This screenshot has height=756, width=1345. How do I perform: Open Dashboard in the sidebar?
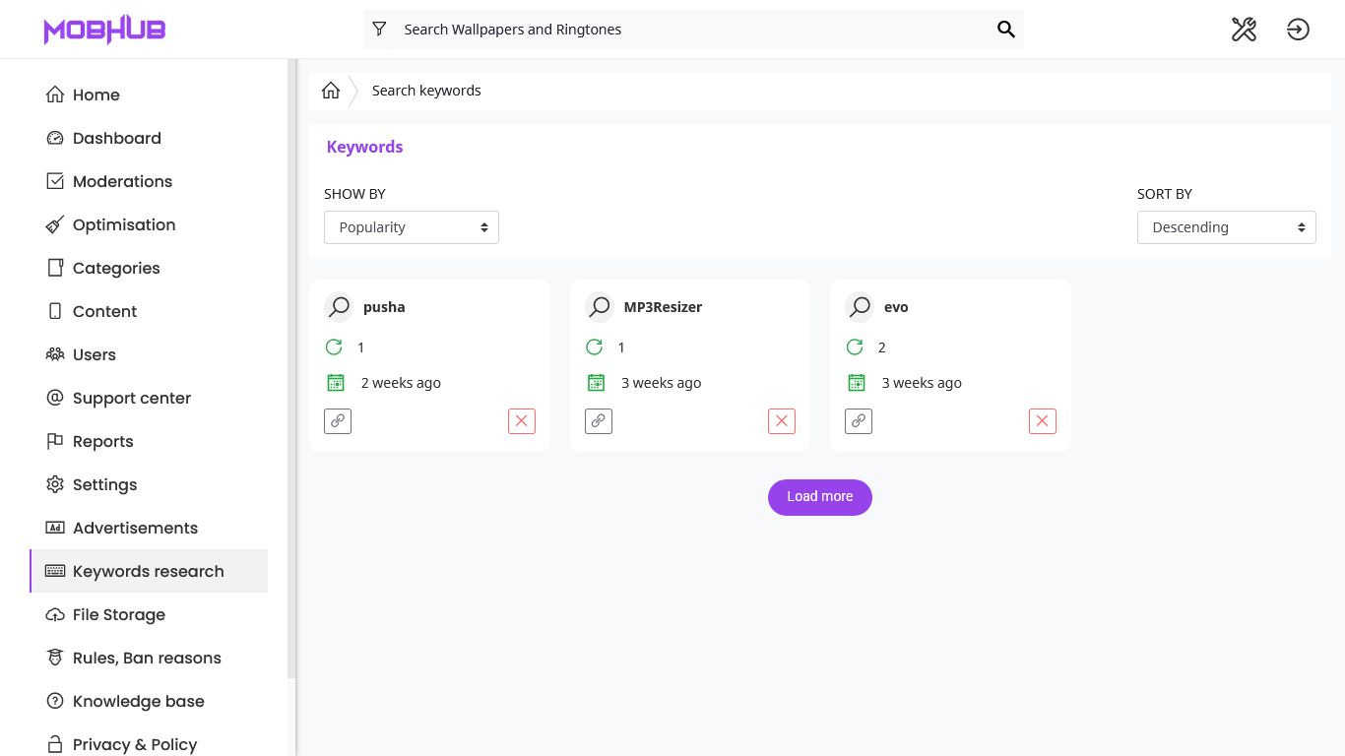(116, 138)
